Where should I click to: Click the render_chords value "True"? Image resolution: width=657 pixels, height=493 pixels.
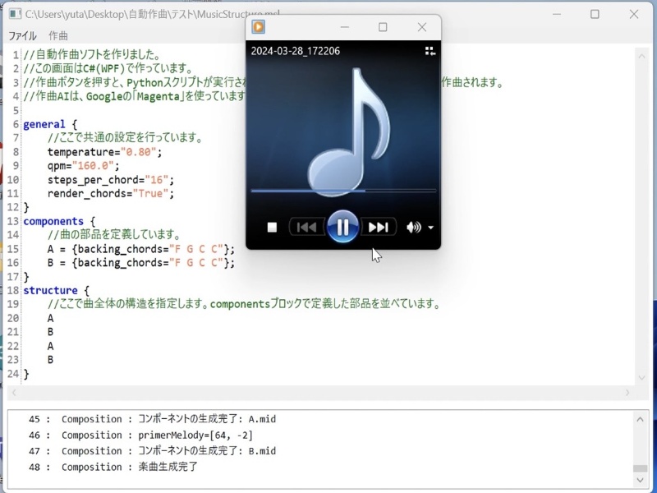(x=150, y=193)
